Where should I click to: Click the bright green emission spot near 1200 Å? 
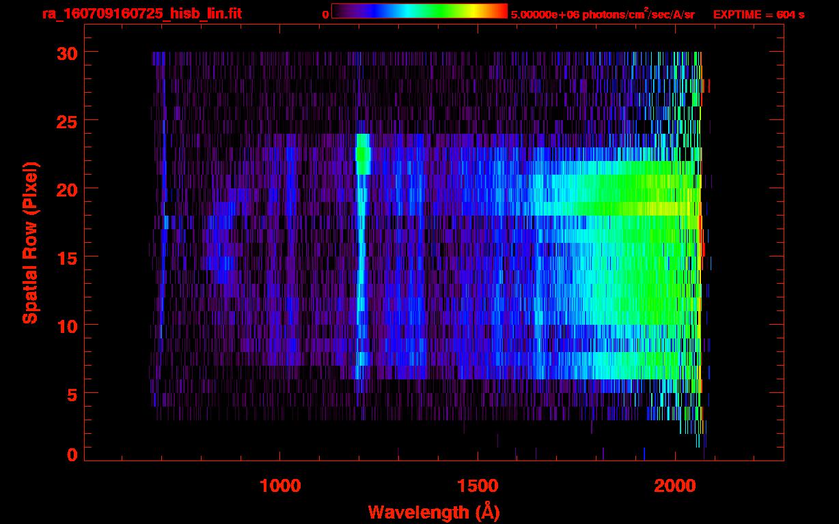tap(362, 156)
